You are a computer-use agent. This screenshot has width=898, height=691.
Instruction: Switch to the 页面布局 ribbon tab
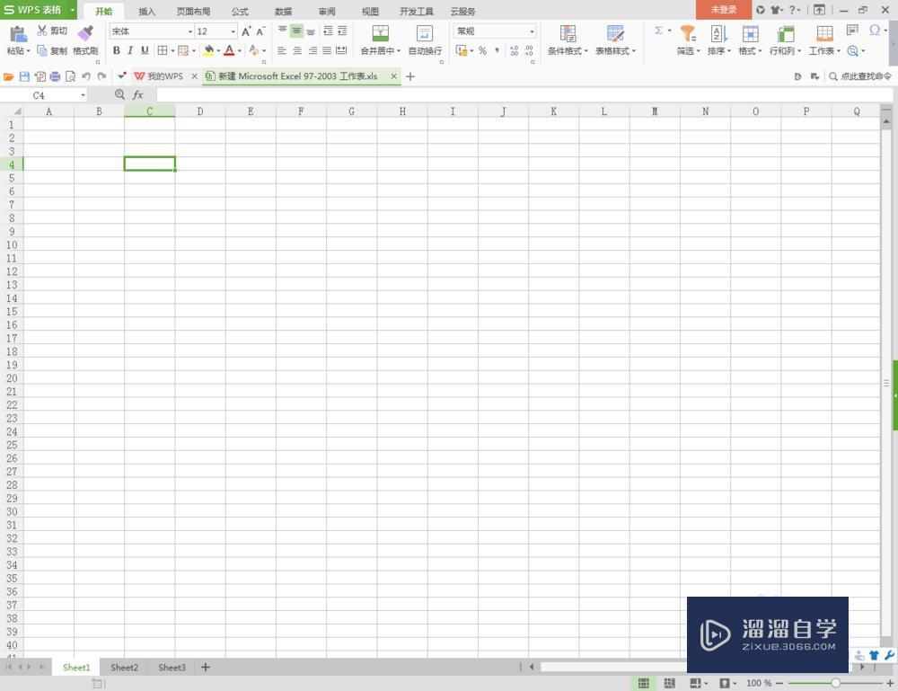[193, 12]
